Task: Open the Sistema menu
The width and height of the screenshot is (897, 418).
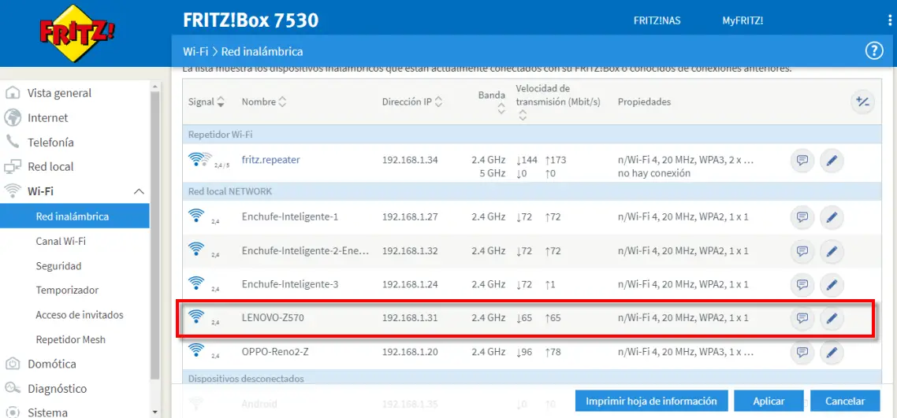Action: 47,412
